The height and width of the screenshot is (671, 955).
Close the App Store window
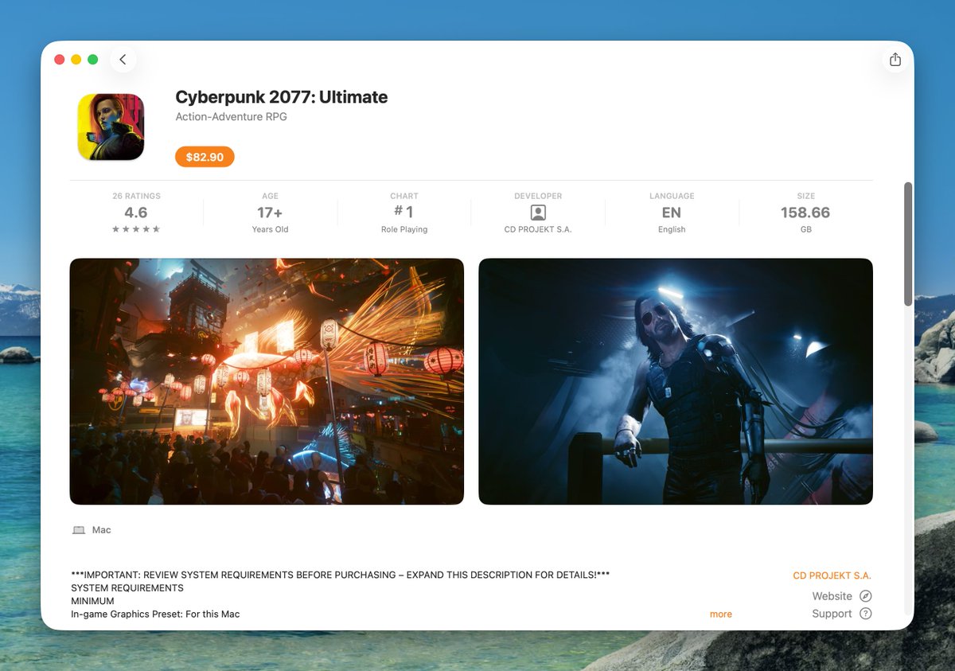click(59, 60)
